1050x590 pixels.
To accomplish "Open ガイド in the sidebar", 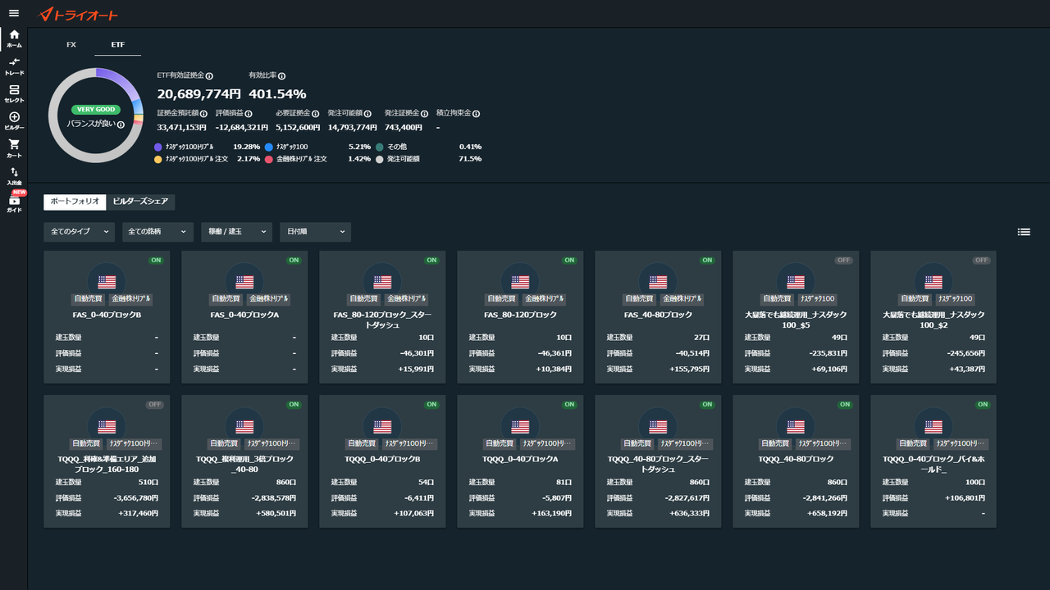I will pyautogui.click(x=14, y=204).
